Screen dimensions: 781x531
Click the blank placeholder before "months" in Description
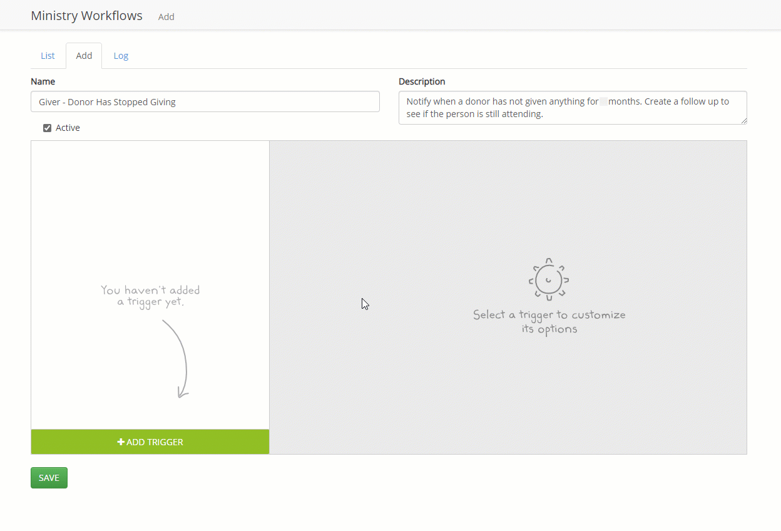603,101
